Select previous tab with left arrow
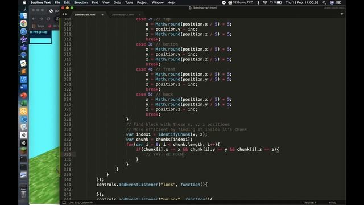Viewport: 364px width, 205px height. pos(63,14)
